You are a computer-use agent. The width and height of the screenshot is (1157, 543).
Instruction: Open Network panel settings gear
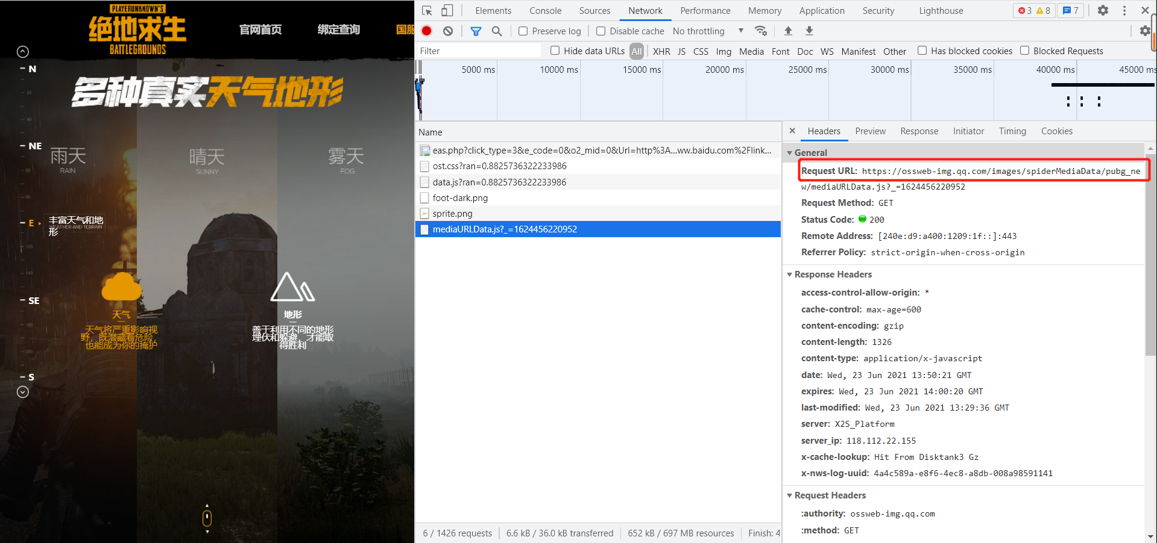[x=1144, y=31]
